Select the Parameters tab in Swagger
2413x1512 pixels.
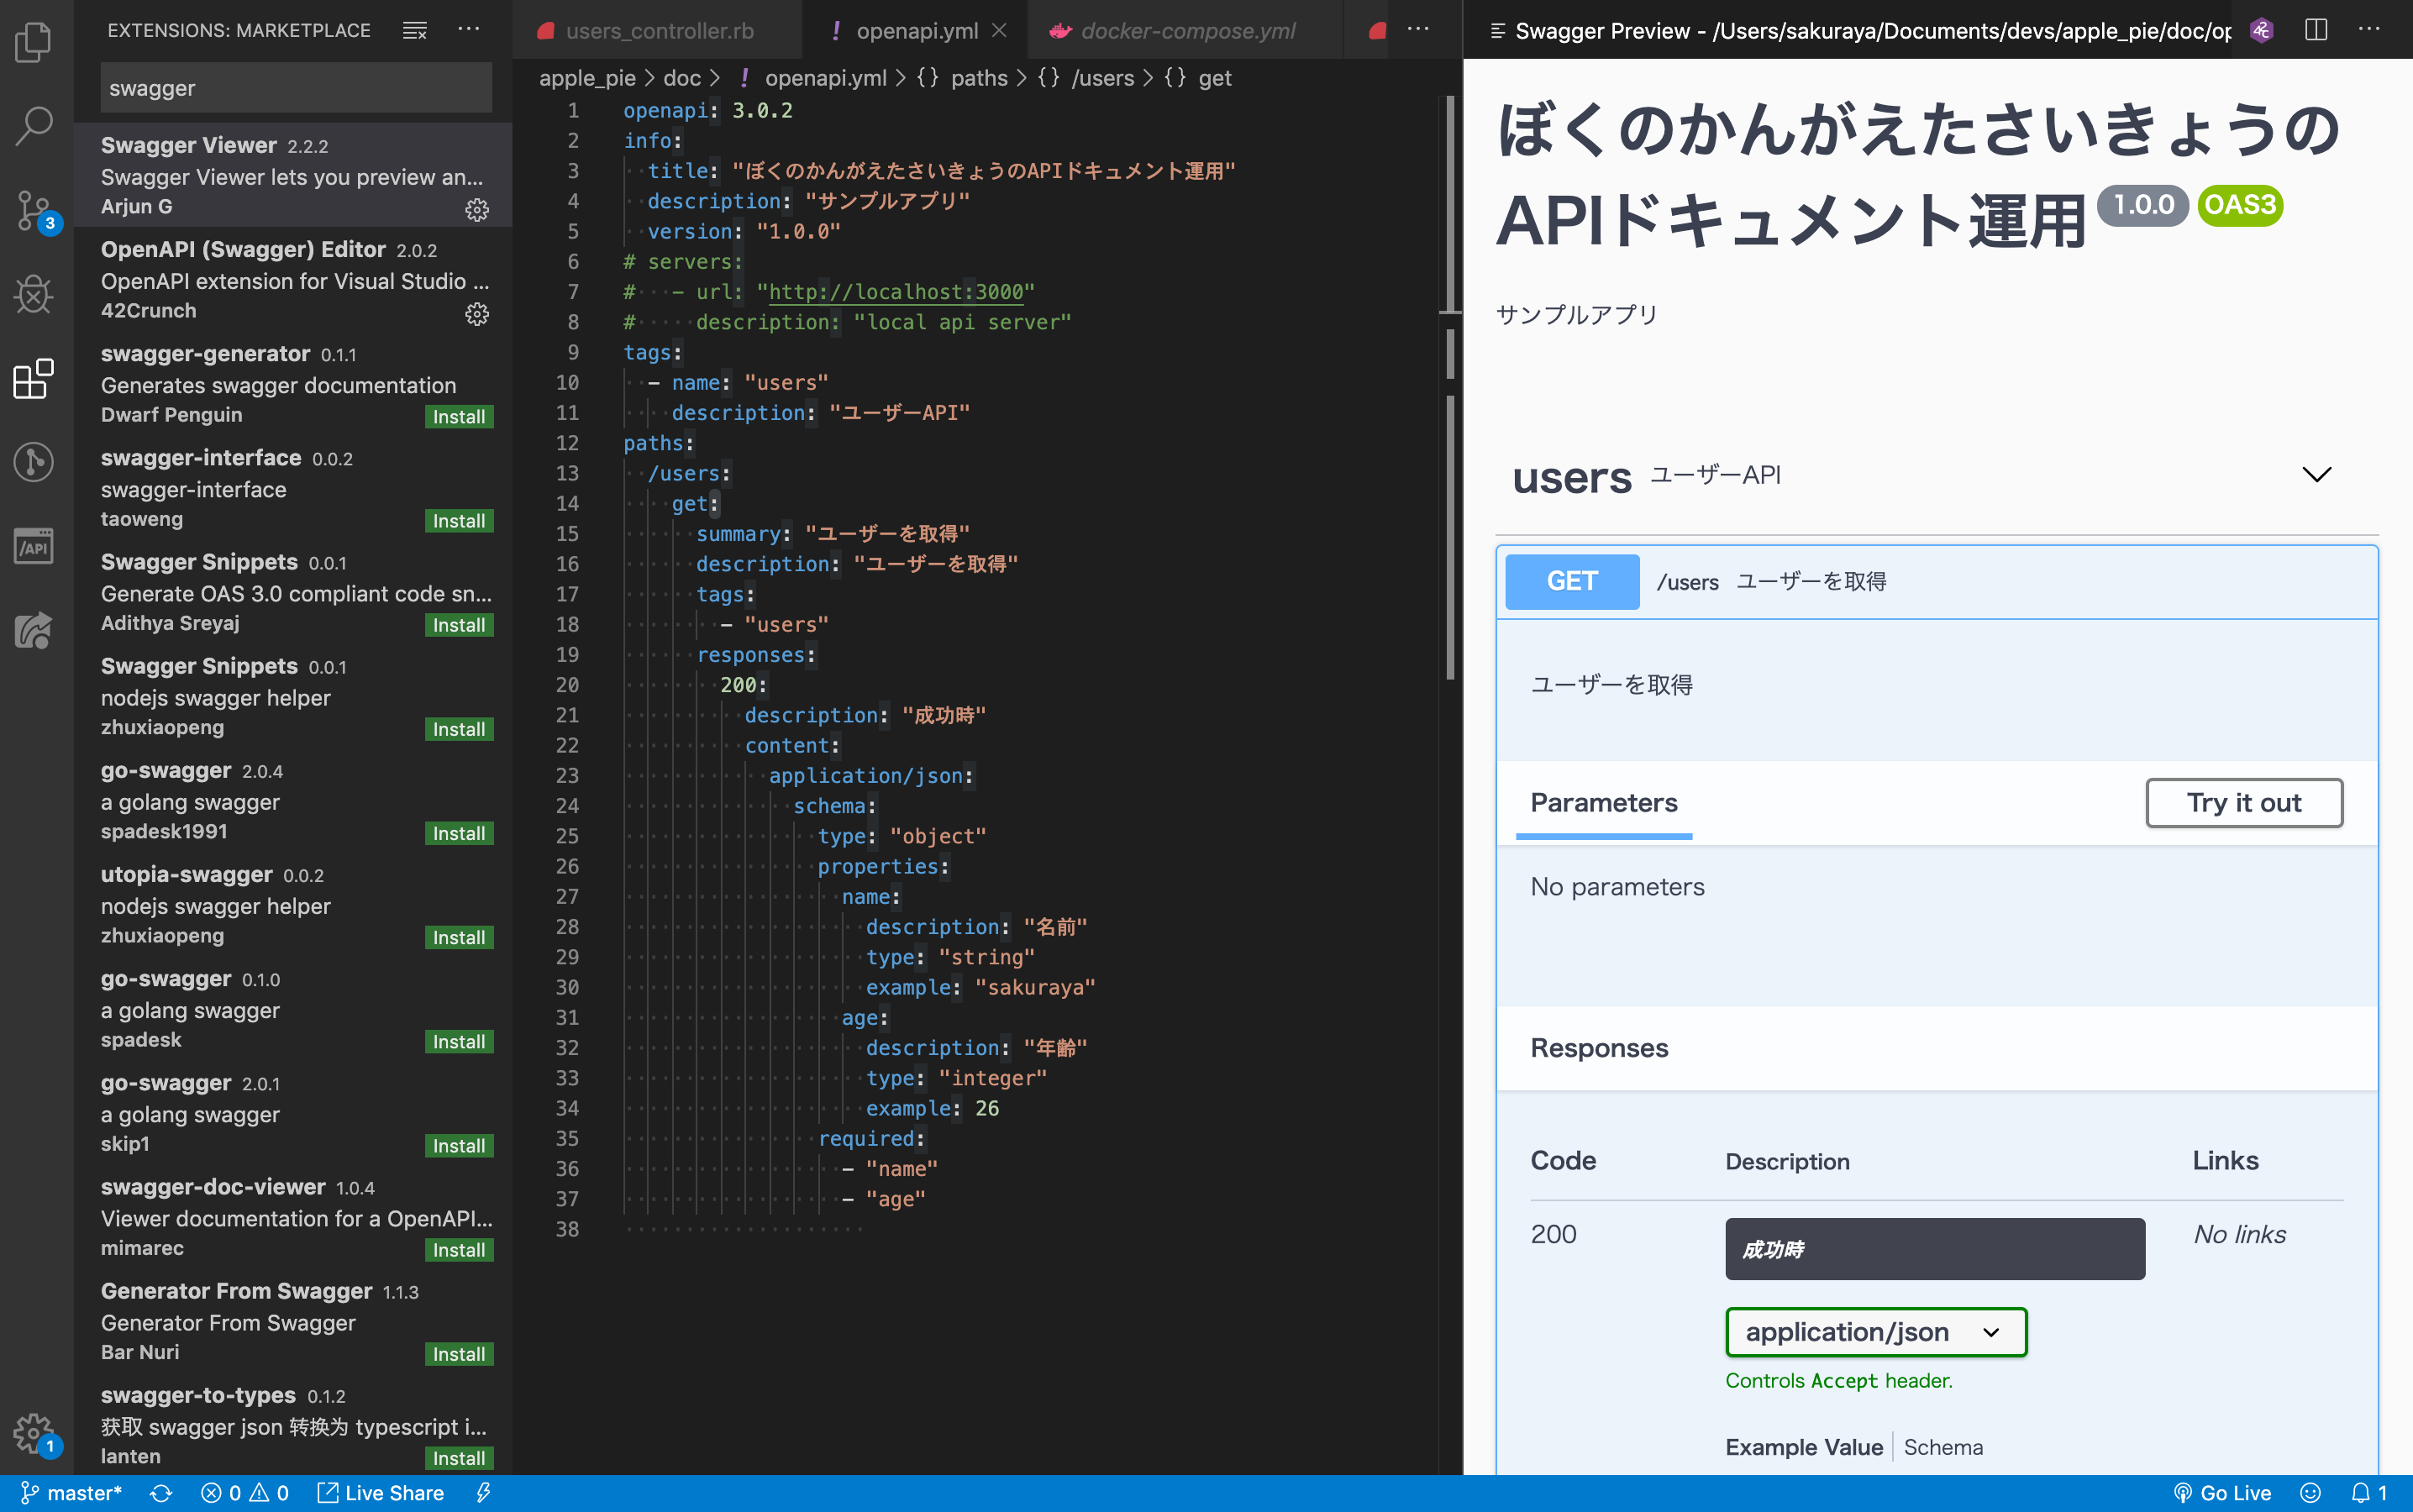coord(1604,803)
